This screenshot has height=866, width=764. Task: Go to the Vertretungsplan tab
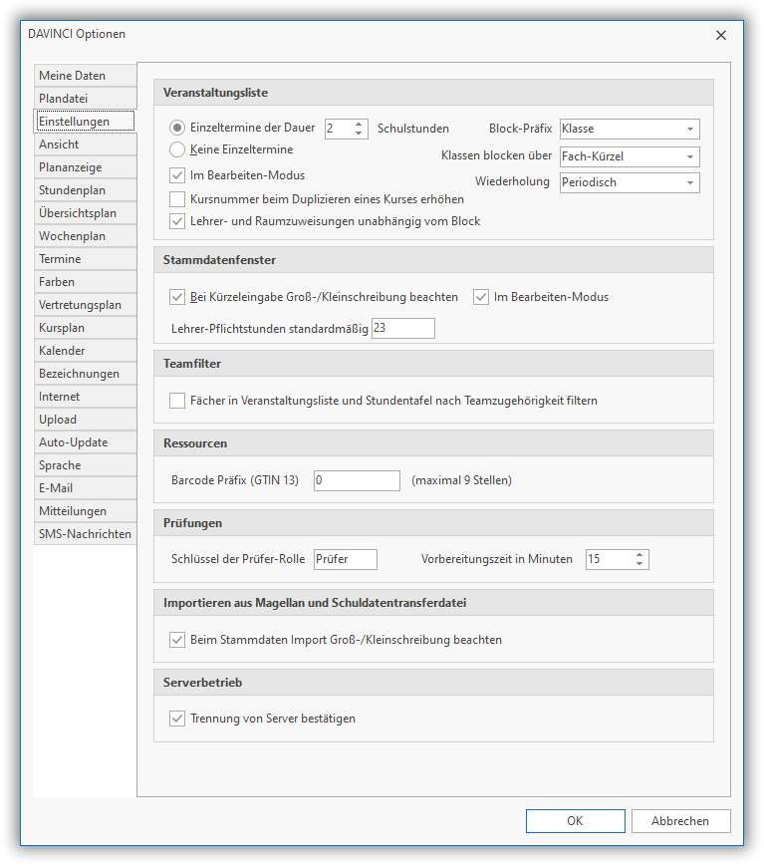[84, 305]
